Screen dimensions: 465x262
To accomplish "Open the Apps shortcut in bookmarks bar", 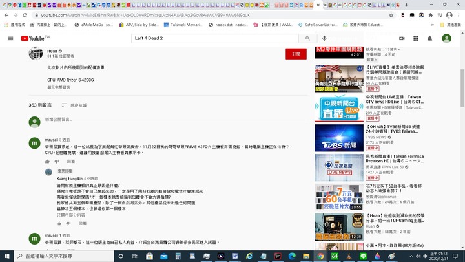I will point(14,25).
